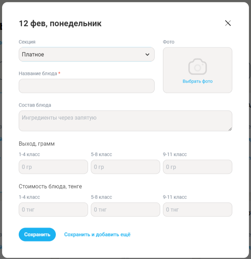Image resolution: width=251 pixels, height=259 pixels.
Task: Click the 9-11 класс cost field in тенге
Action: (x=197, y=210)
